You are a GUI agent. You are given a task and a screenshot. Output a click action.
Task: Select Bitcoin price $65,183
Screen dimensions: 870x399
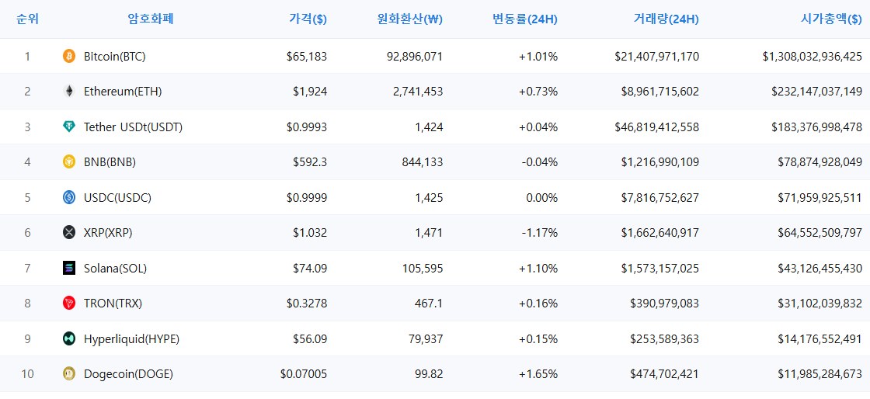tap(307, 56)
